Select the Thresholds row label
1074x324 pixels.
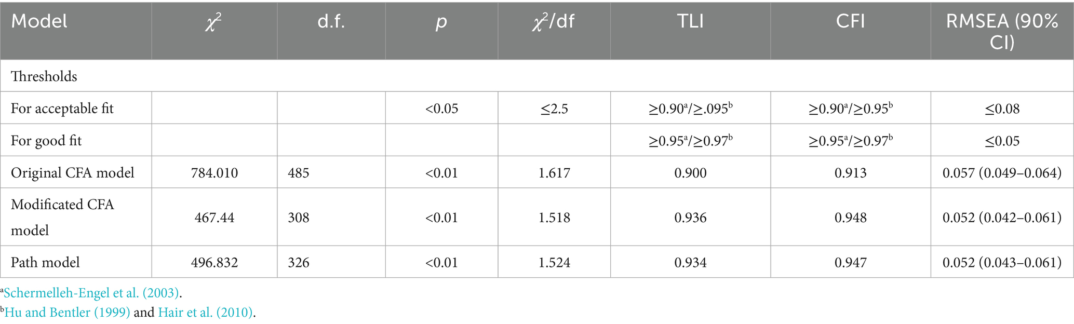coord(44,76)
